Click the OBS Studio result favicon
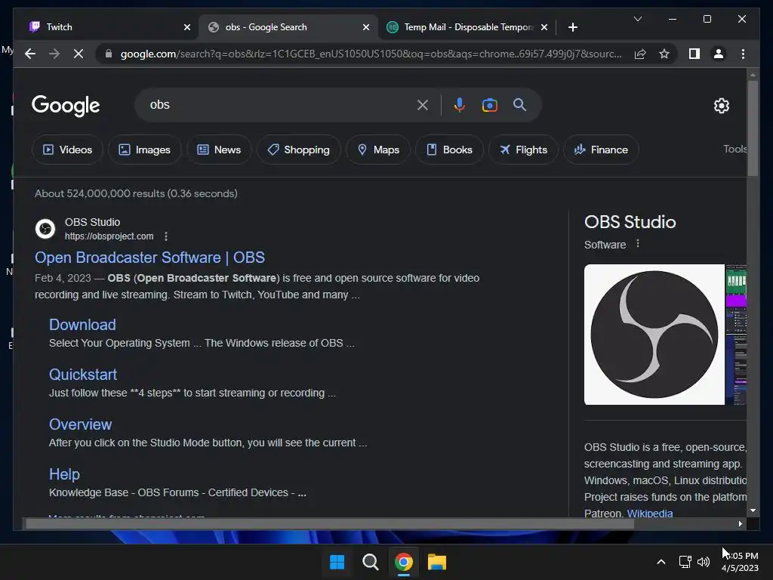773x580 pixels. (45, 229)
